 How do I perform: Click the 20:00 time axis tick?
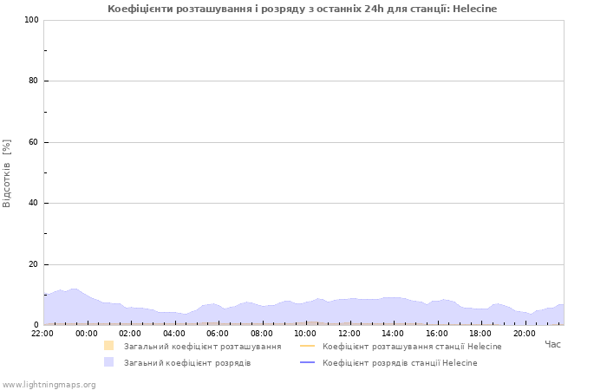tap(525, 333)
